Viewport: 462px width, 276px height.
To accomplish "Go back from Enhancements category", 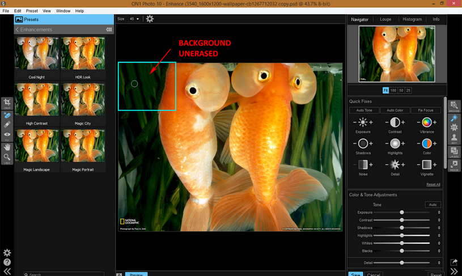I will (x=17, y=29).
